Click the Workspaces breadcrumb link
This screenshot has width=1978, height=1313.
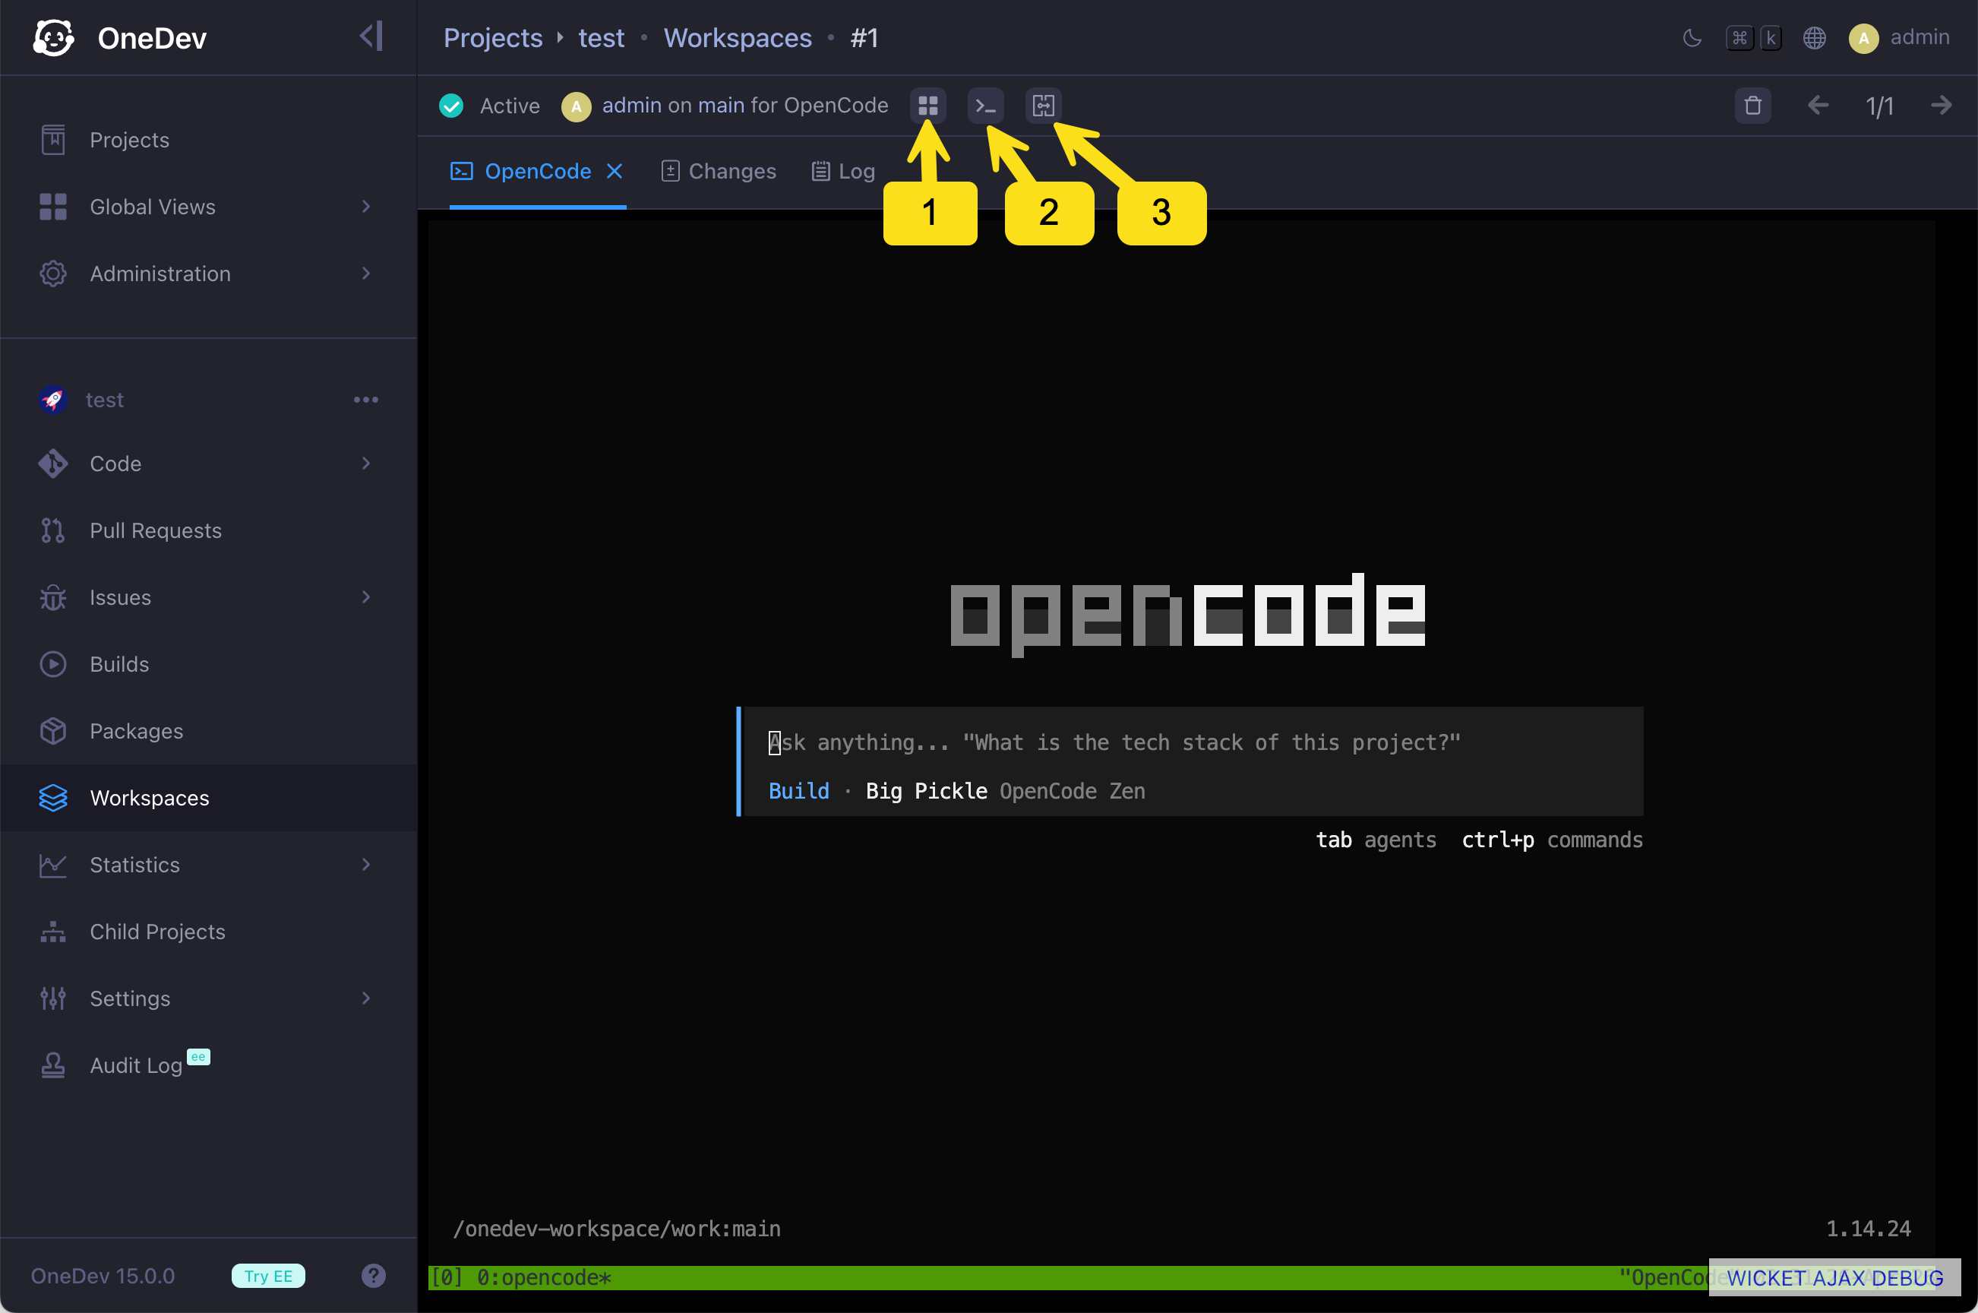[738, 38]
